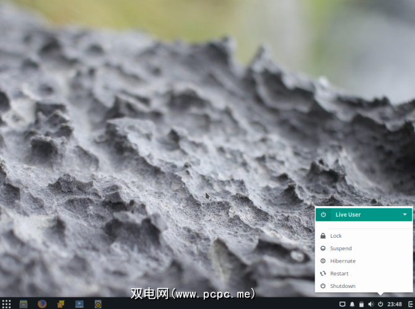
Task: Open the applications grid menu
Action: pos(6,304)
